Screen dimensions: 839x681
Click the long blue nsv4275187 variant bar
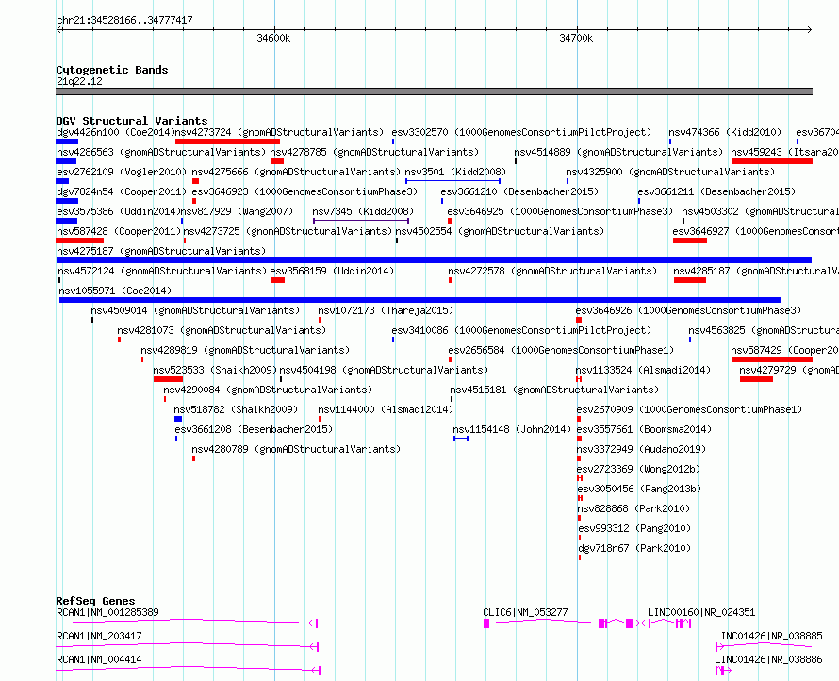pos(434,260)
